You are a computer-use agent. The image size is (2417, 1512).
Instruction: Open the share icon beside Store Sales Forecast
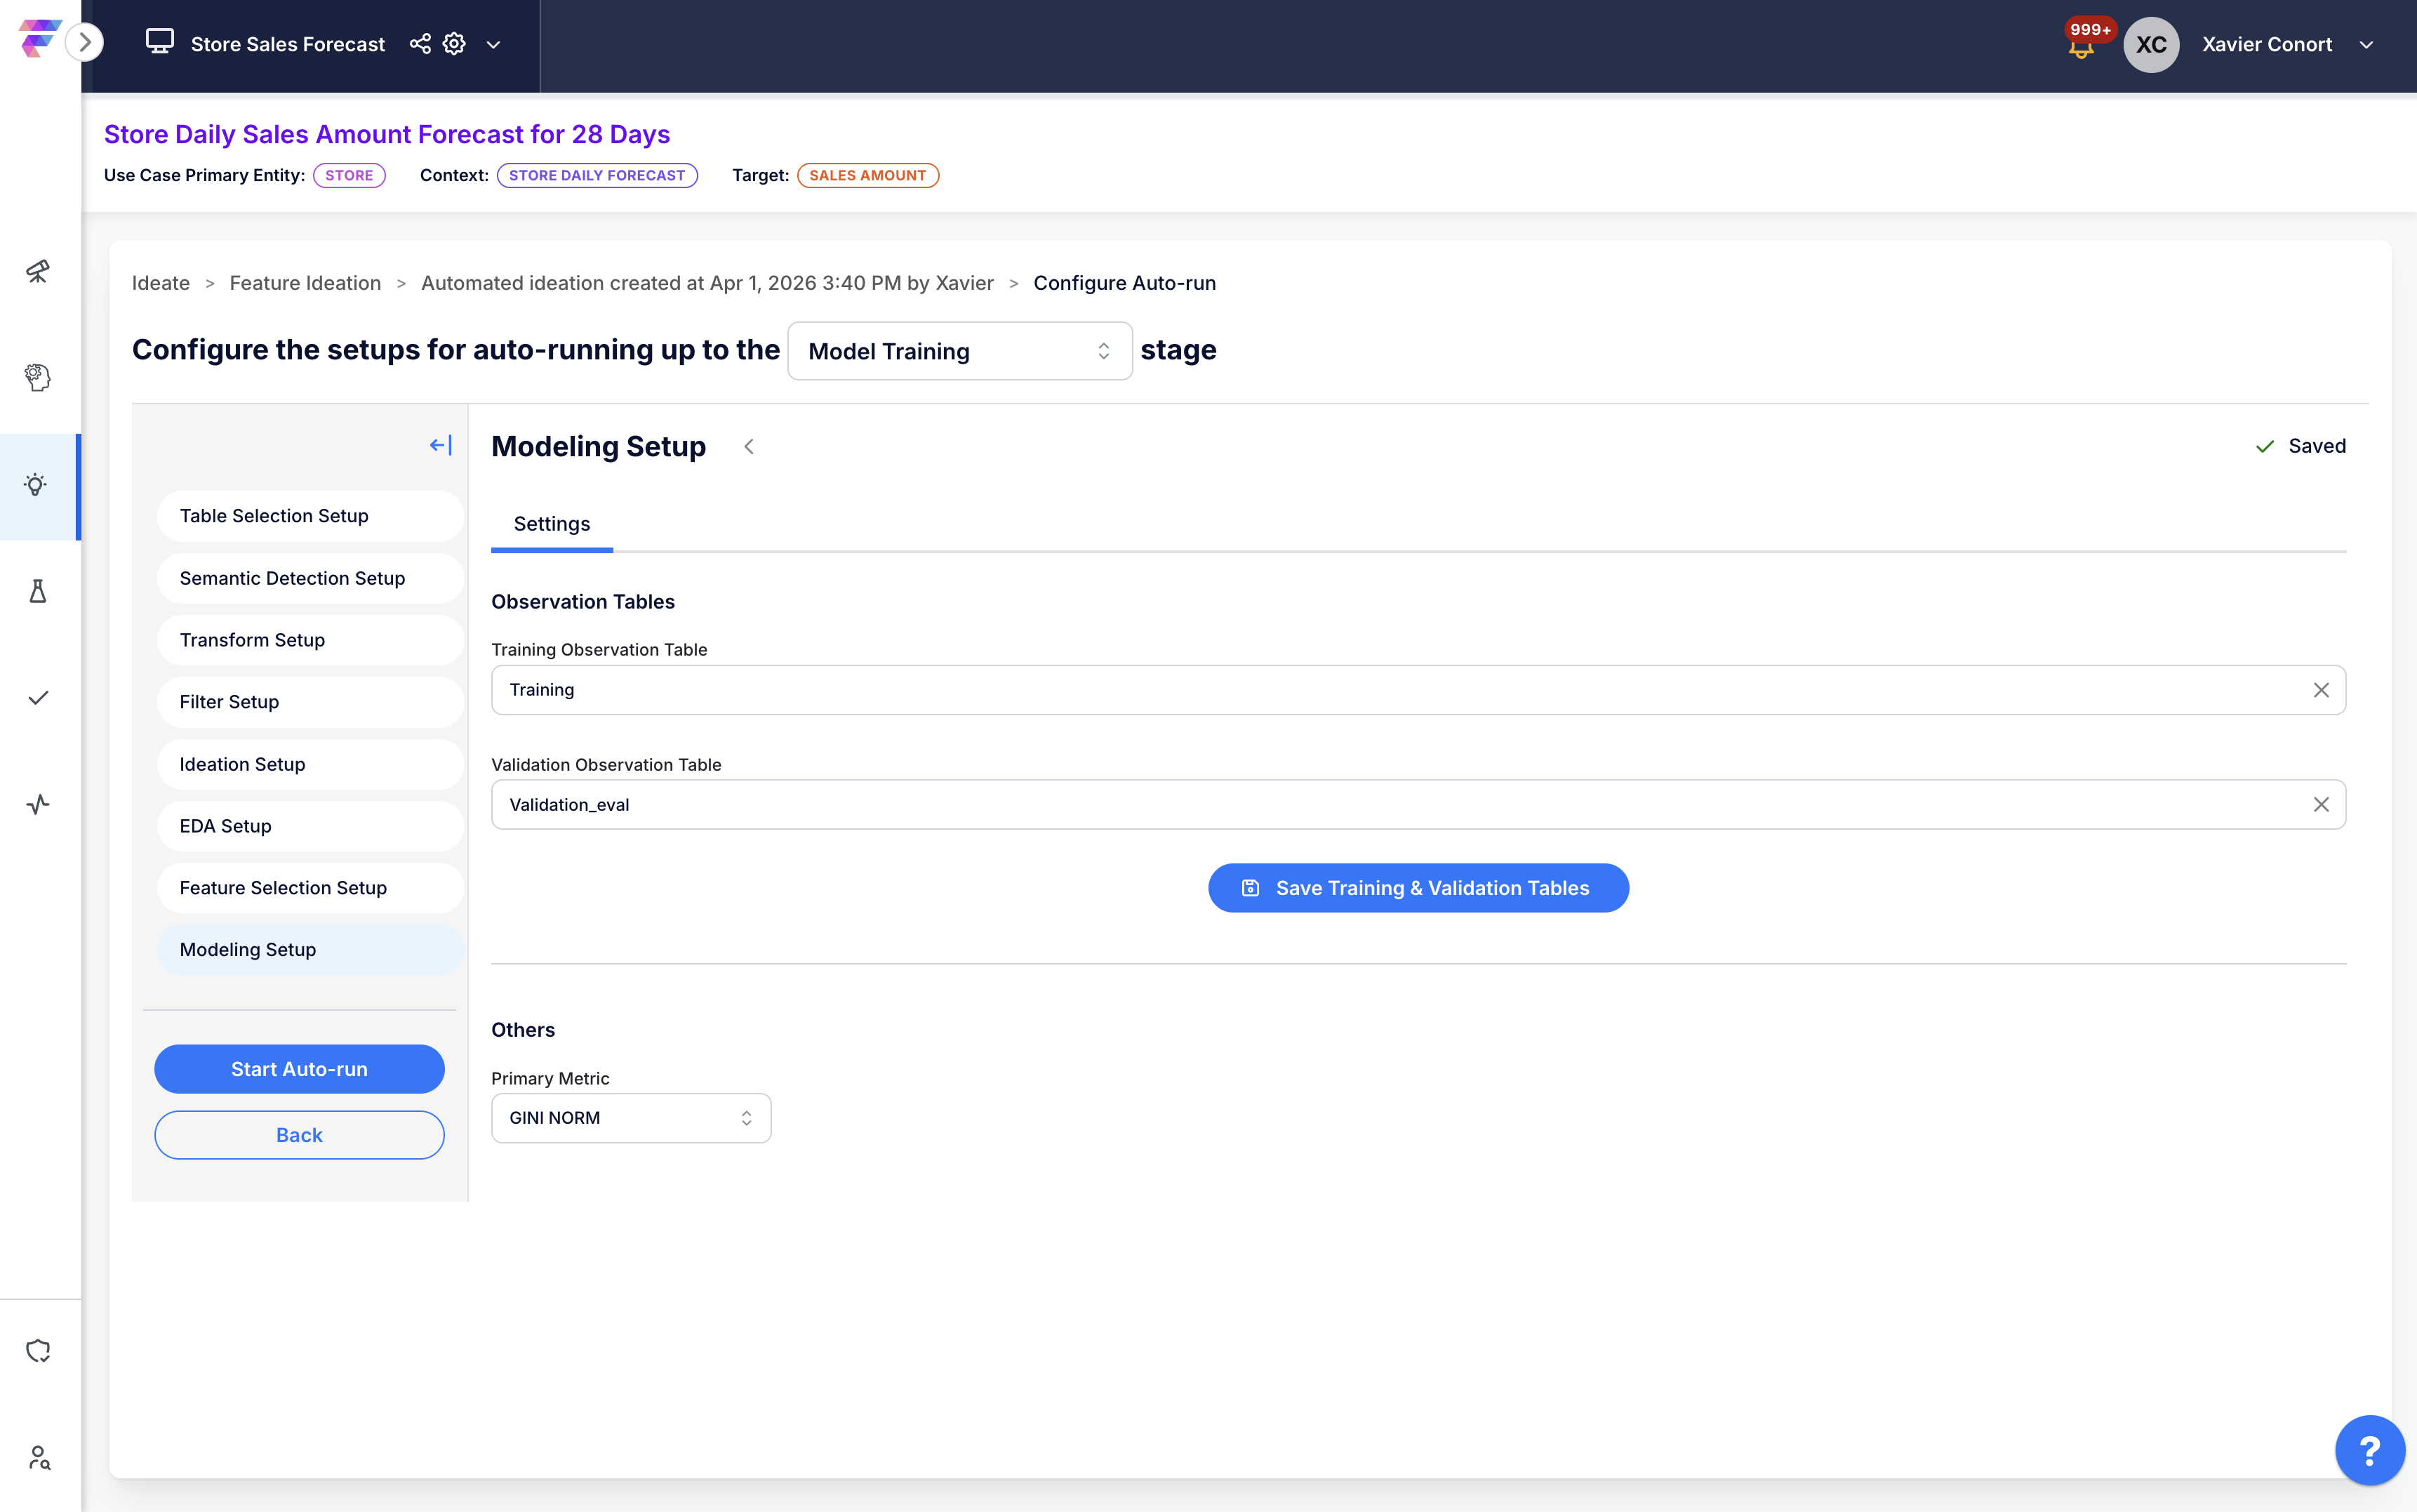[x=420, y=44]
